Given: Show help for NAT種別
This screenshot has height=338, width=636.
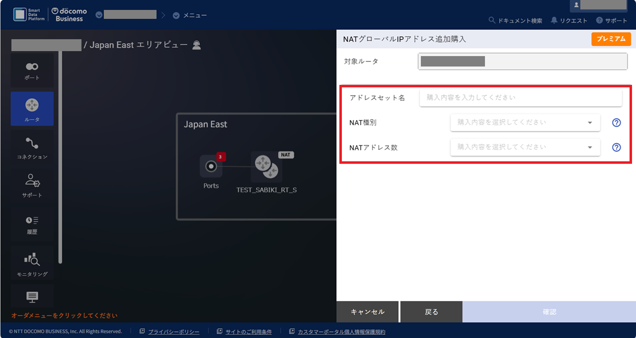Looking at the screenshot, I should [x=616, y=123].
